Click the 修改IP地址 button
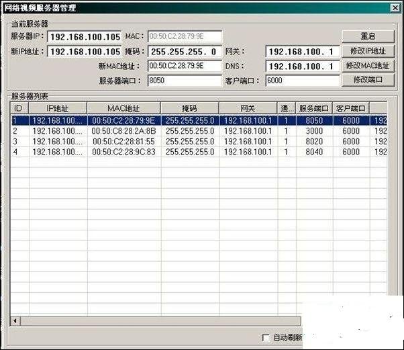Image resolution: width=404 pixels, height=350 pixels. tap(367, 51)
